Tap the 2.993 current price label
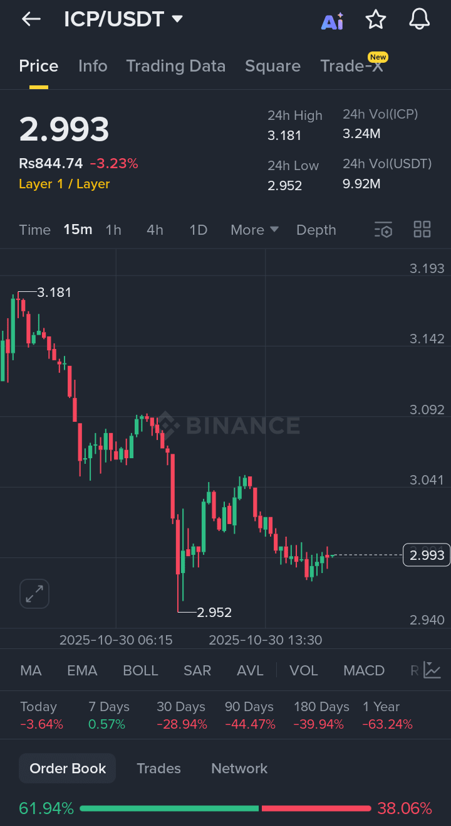This screenshot has height=826, width=451. click(427, 555)
